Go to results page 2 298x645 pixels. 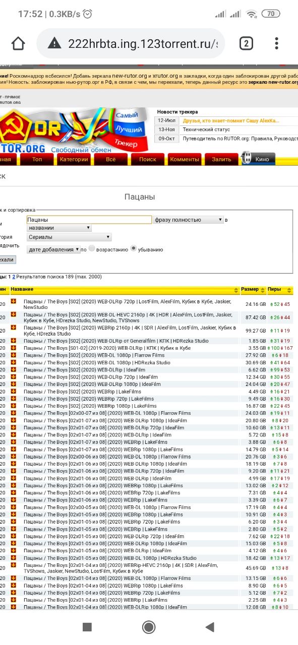pyautogui.click(x=14, y=277)
